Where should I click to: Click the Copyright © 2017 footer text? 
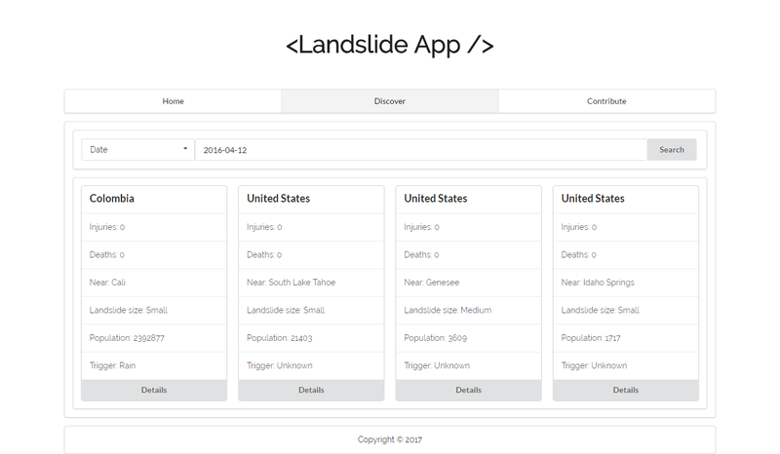390,439
